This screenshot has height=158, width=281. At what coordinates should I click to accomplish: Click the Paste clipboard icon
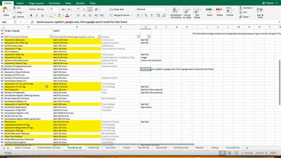[x=6, y=10]
